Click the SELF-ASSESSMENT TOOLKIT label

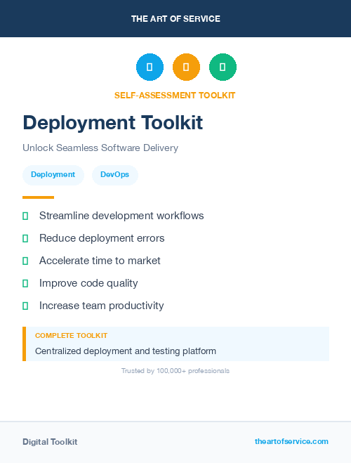[x=175, y=96]
